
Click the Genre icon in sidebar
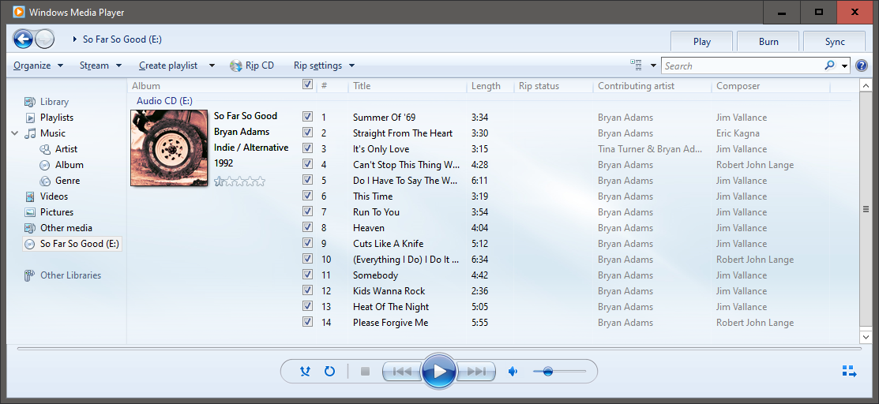click(45, 181)
